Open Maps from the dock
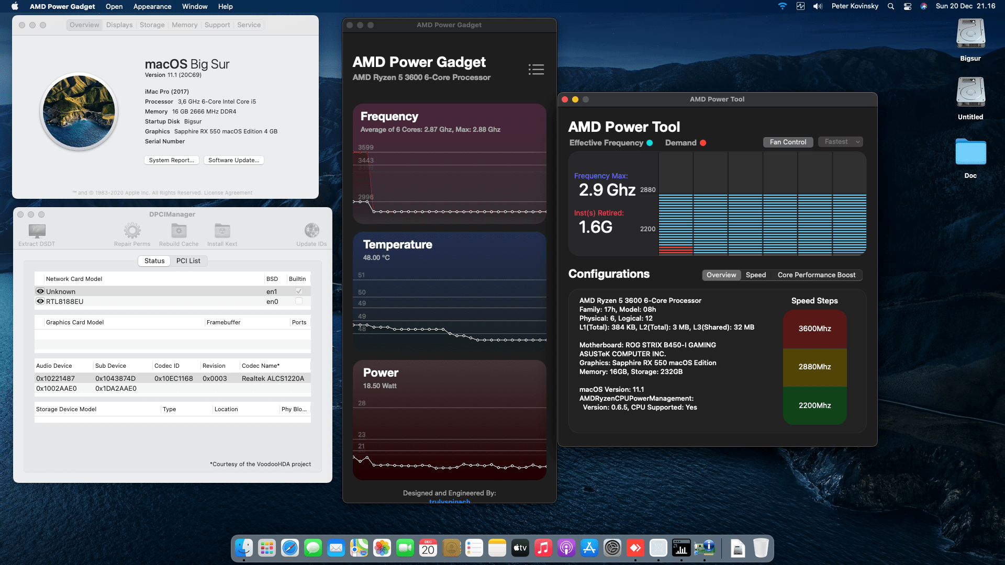Screen dimensions: 1005x565 359,548
